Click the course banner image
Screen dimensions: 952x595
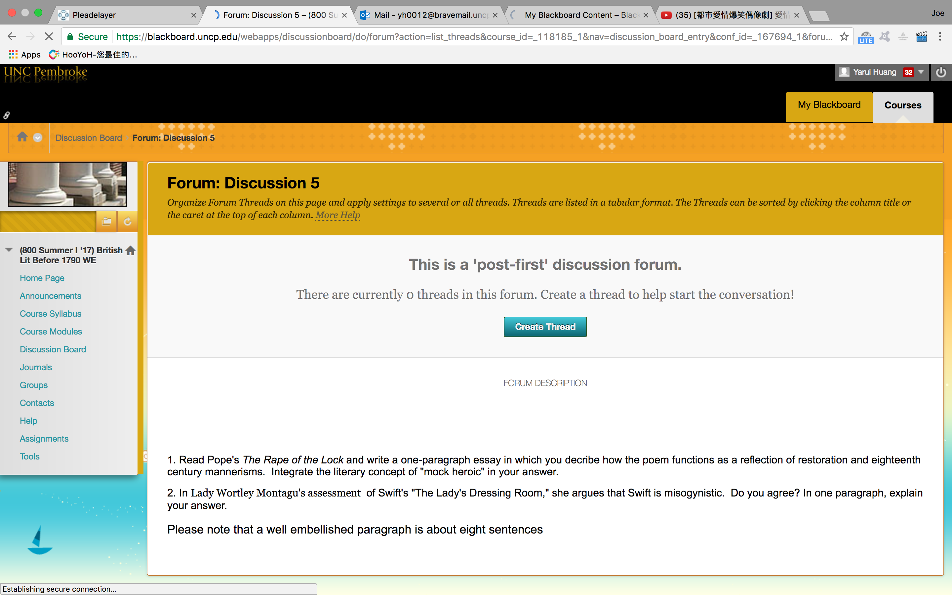(67, 184)
